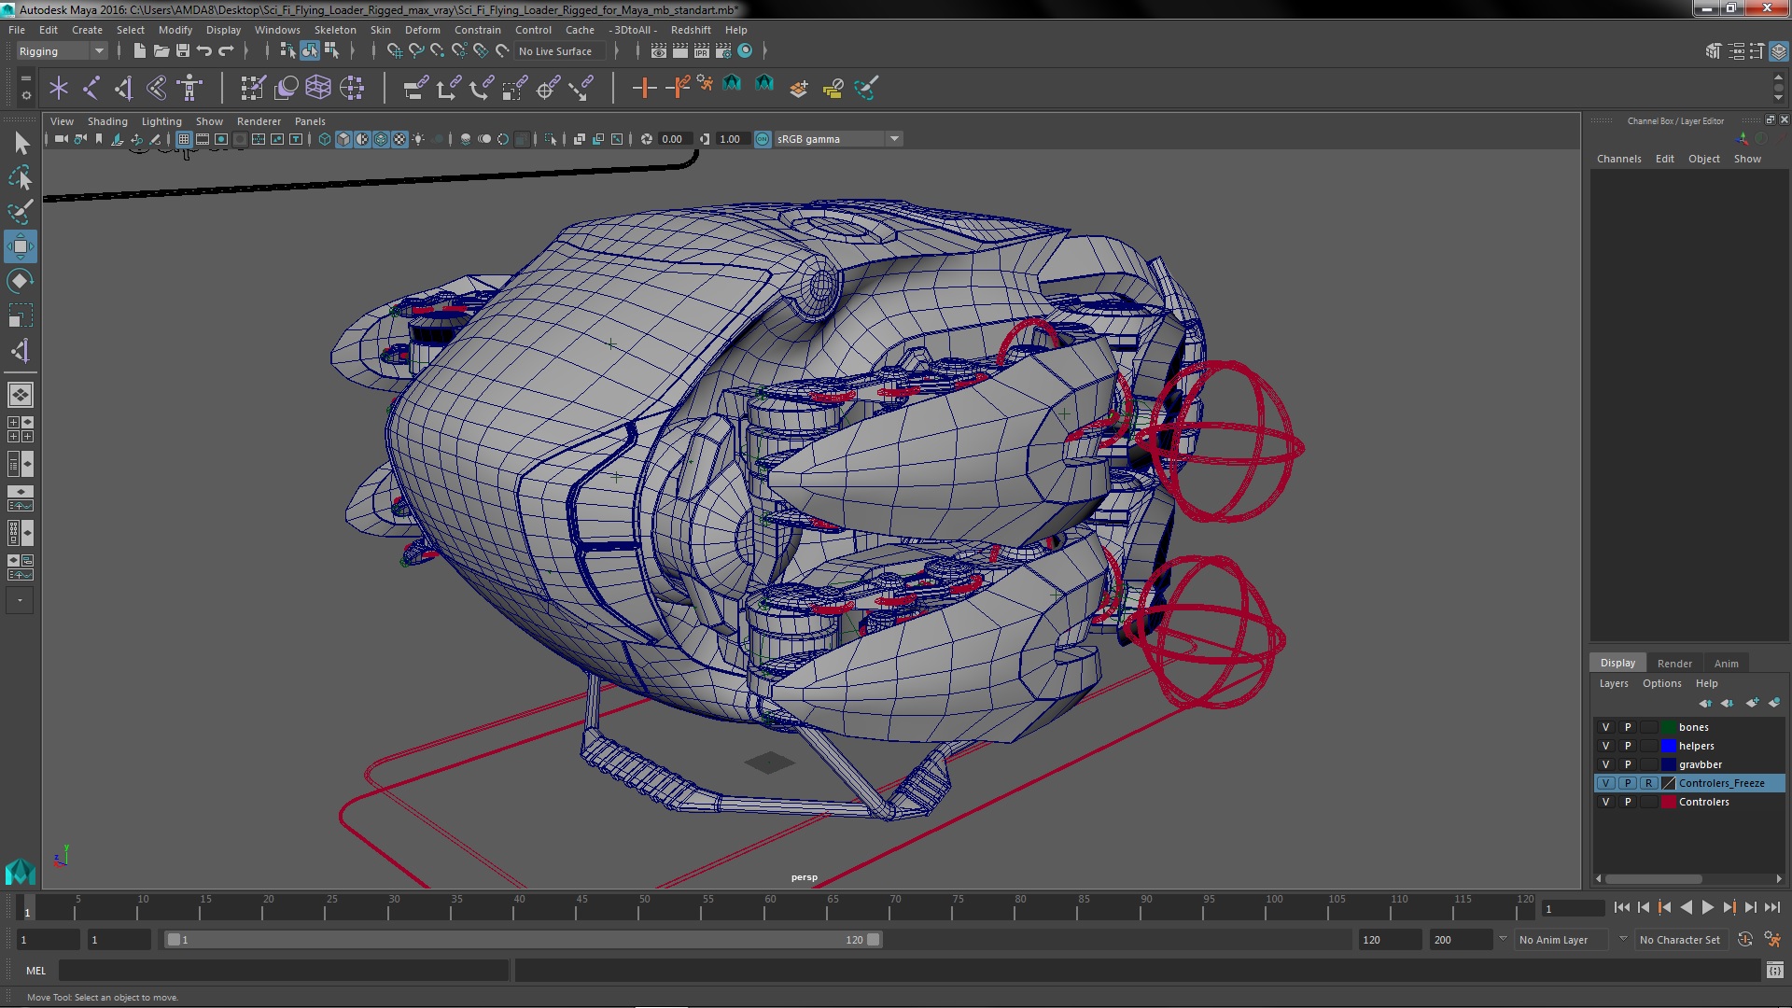Choose the Paint Selection tool
This screenshot has width=1792, height=1008.
tap(21, 212)
